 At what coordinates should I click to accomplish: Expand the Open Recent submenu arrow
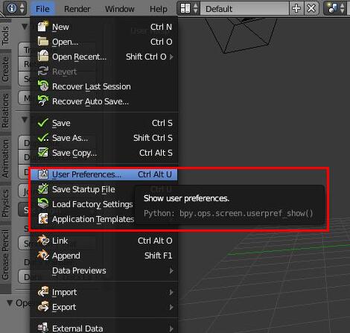171,57
